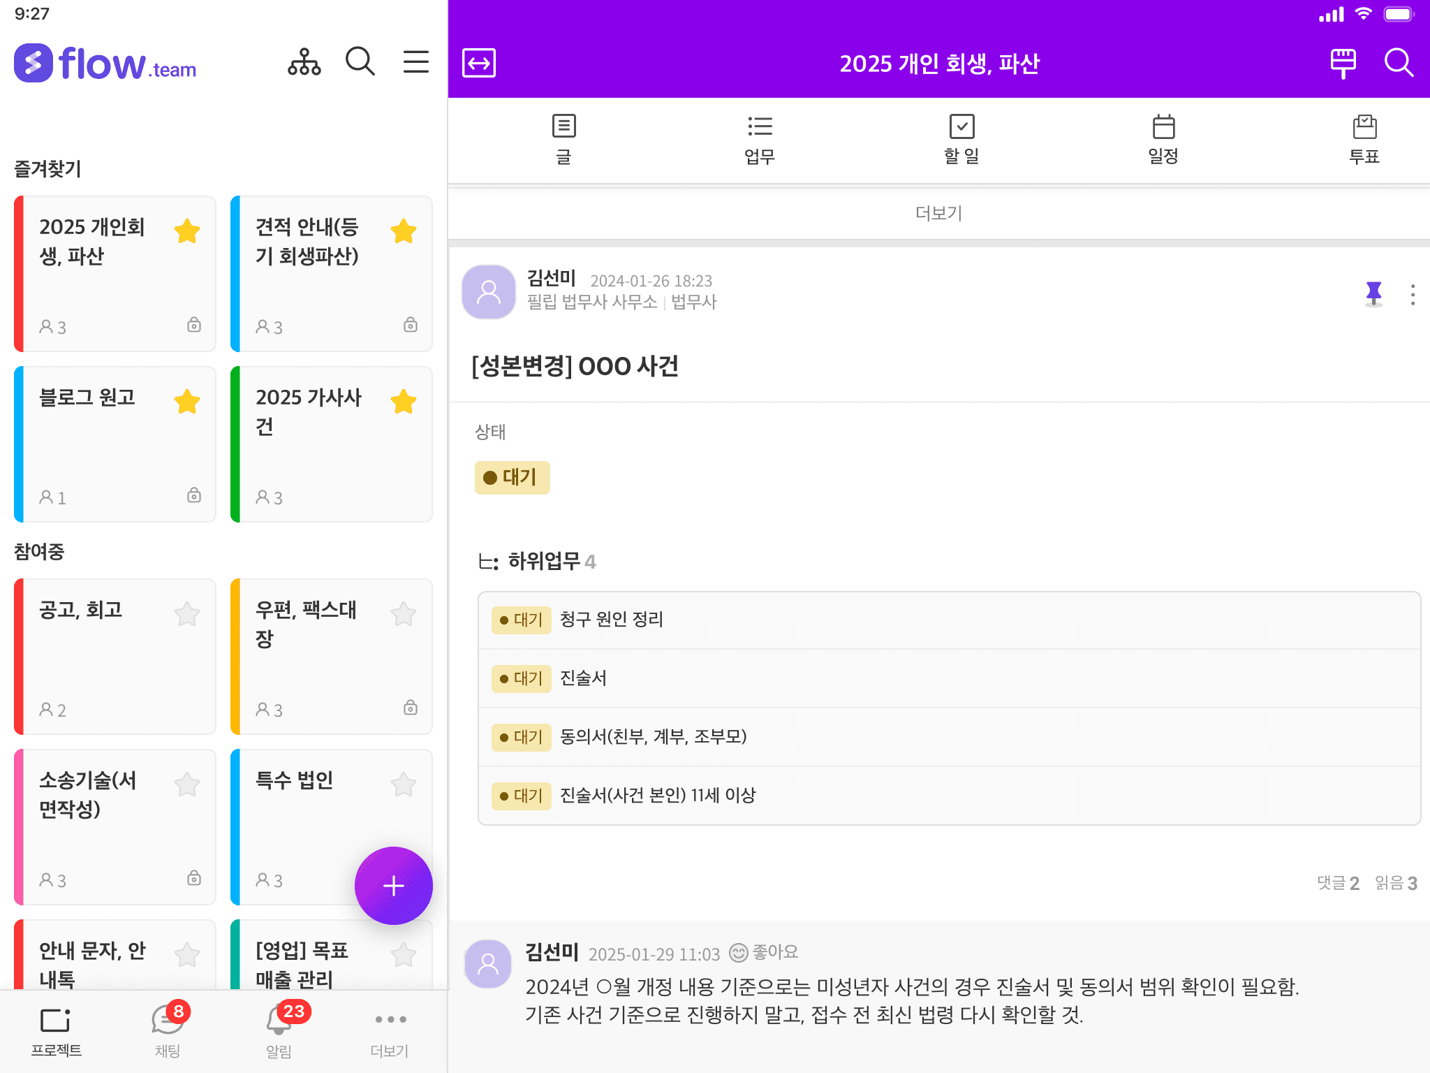
Task: Tap the search icon beside flow logo
Action: [x=360, y=62]
